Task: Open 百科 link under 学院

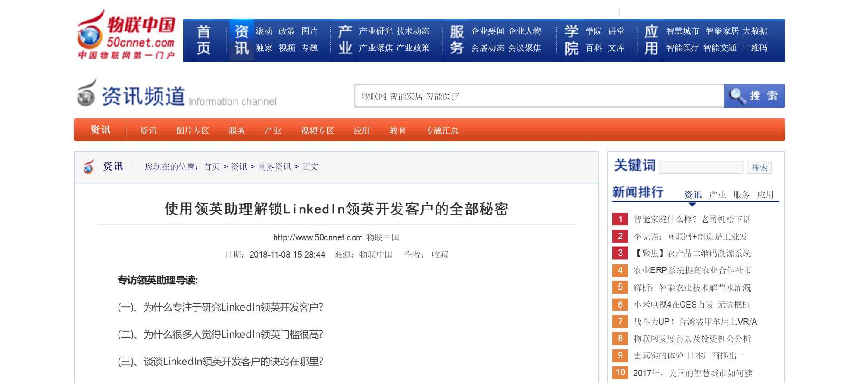Action: [594, 48]
